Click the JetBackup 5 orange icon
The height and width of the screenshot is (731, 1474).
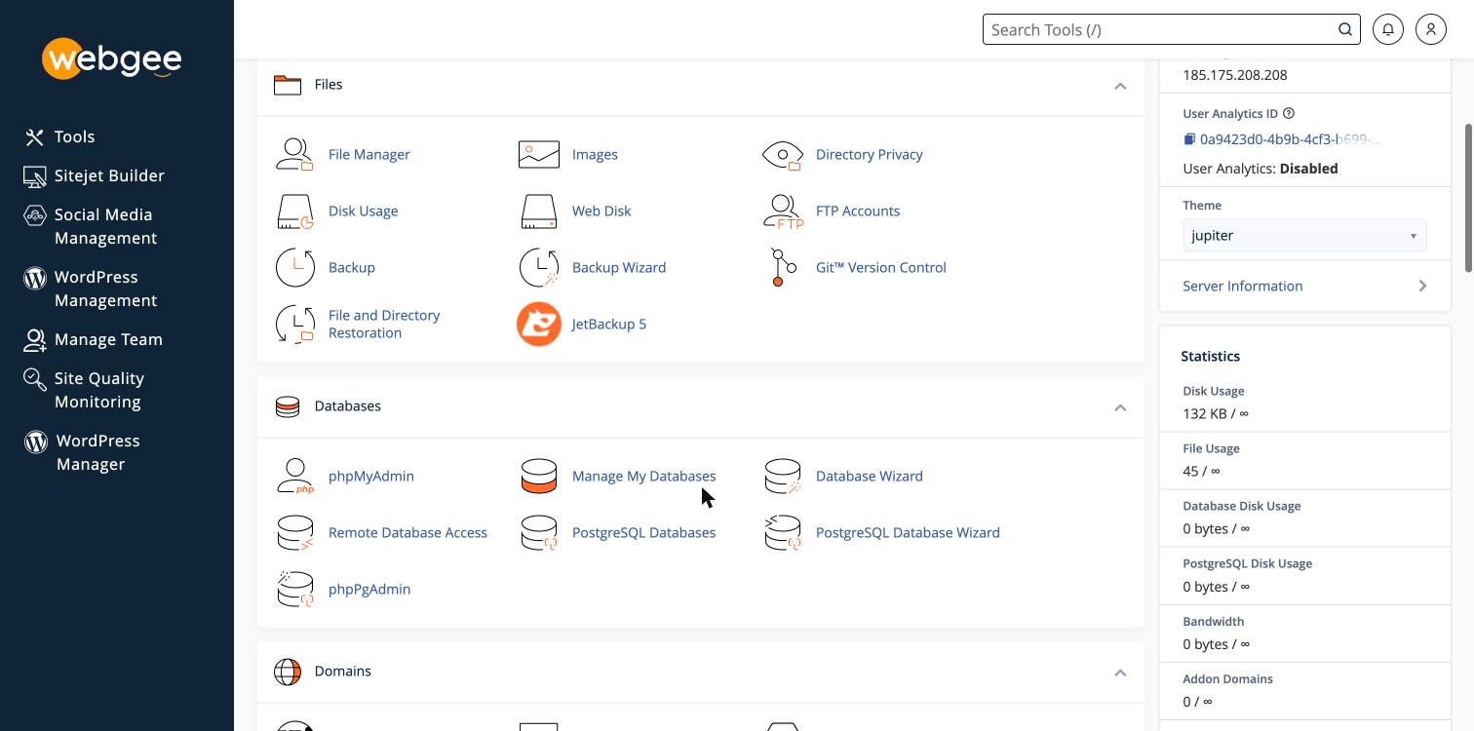[x=538, y=324]
